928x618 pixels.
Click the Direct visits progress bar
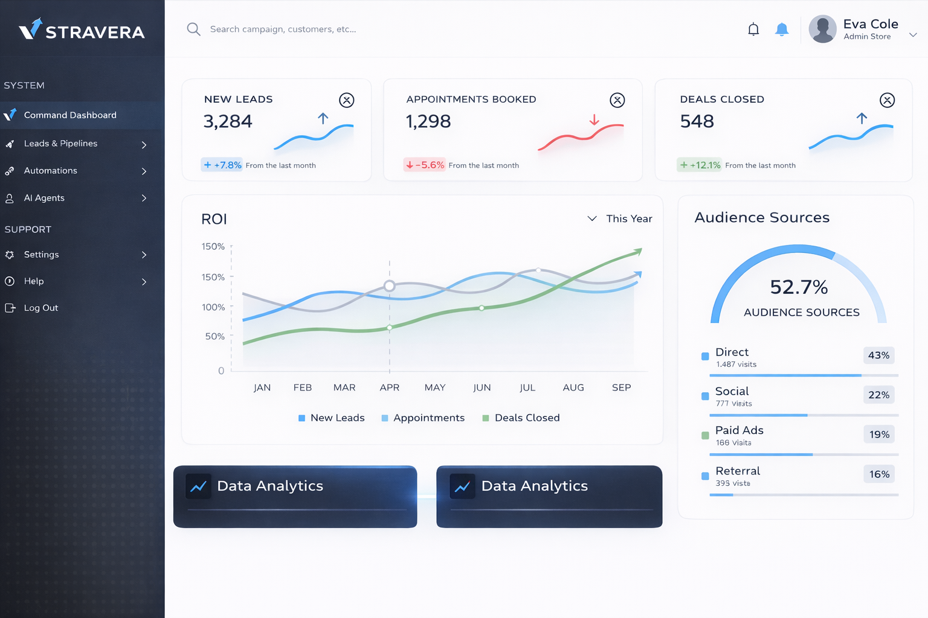click(x=804, y=375)
